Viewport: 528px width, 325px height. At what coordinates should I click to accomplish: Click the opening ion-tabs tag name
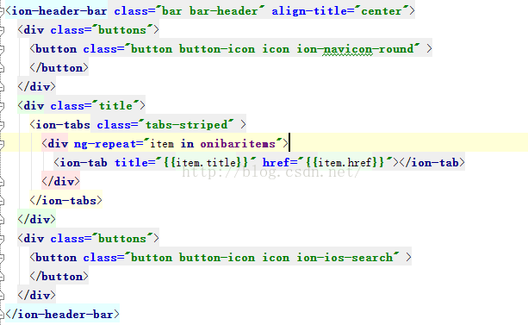coord(63,125)
